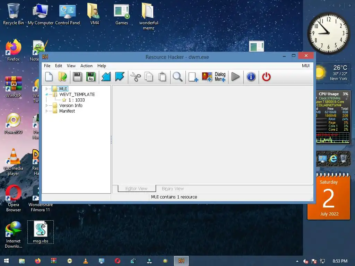Image resolution: width=355 pixels, height=266 pixels.
Task: Add new resource with page-plus icon
Action: tap(193, 77)
